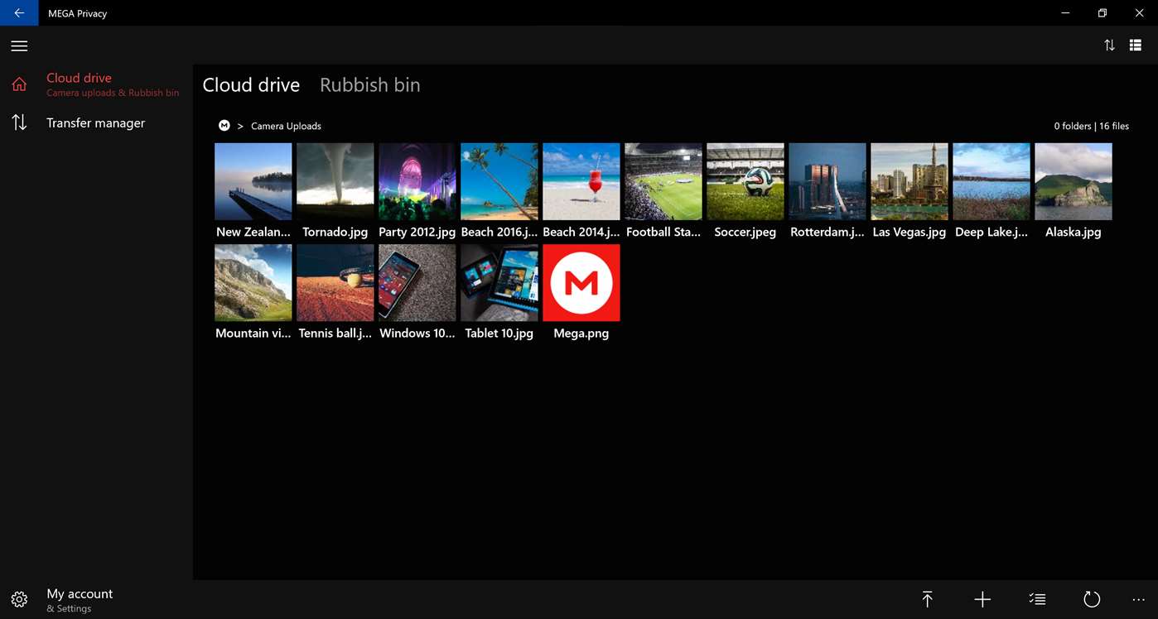Click the upload arrow icon

pos(927,599)
